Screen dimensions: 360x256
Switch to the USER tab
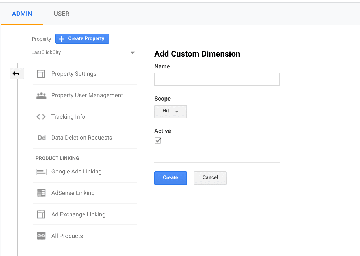pos(62,14)
